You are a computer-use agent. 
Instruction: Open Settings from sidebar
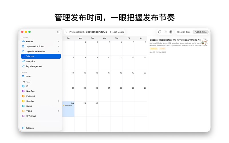(41, 128)
